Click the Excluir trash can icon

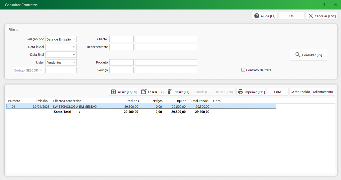pos(170,92)
